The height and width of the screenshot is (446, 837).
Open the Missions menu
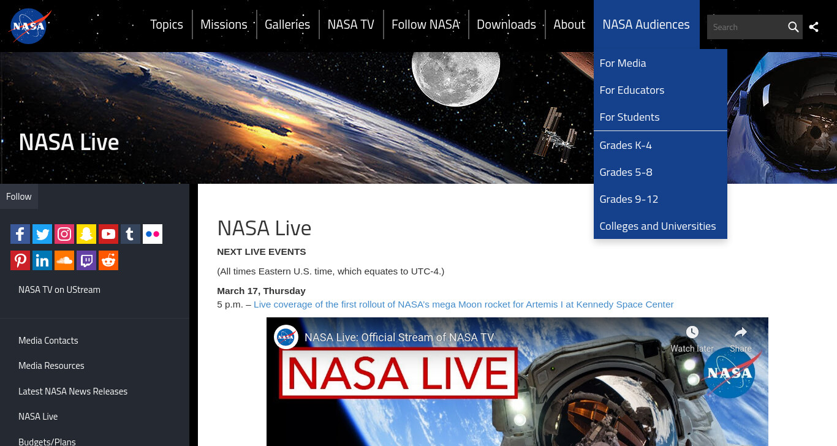[224, 25]
